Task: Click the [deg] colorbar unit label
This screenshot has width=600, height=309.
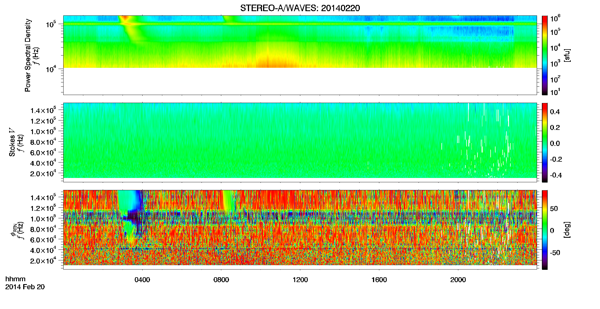Action: [567, 230]
